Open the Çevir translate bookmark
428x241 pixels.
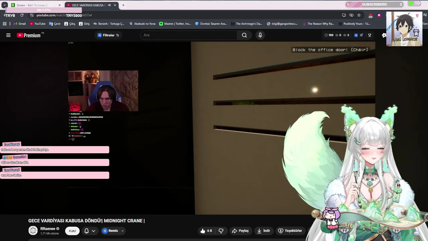click(55, 24)
